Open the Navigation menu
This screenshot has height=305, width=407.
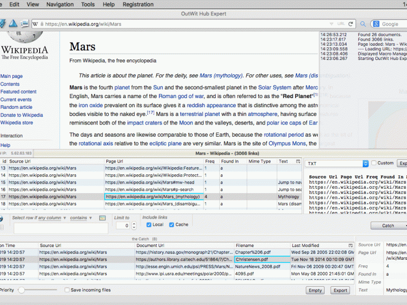click(x=60, y=5)
